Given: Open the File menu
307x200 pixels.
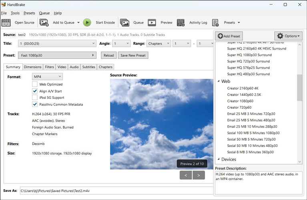Looking at the screenshot, I should (x=4, y=13).
